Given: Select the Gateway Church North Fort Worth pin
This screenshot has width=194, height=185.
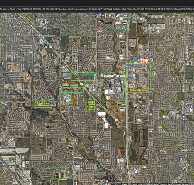Looking at the screenshot, I should pyautogui.click(x=181, y=159).
